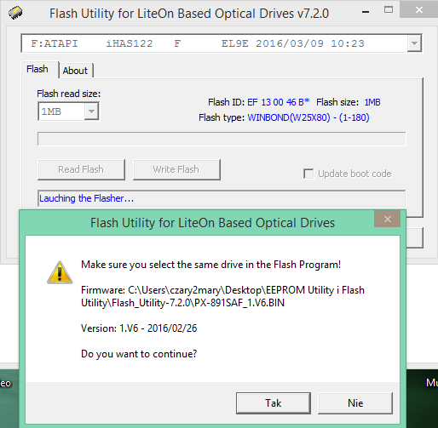Expand the Flash read size 1MB dropdown
Viewport: 438px width, 428px height.
tap(91, 111)
